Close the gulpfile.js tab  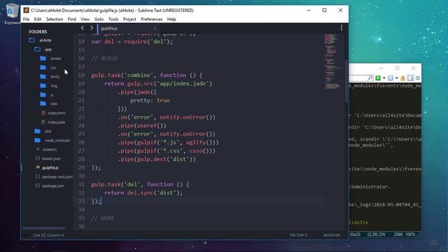155,28
